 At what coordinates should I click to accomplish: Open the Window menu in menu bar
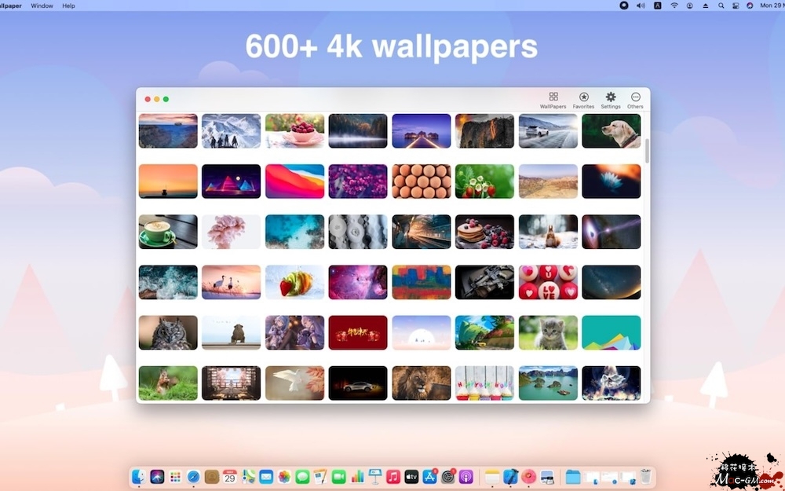[42, 5]
